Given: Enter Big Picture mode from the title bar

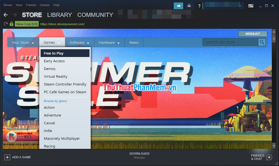Looking at the screenshot, I should 251,5.
